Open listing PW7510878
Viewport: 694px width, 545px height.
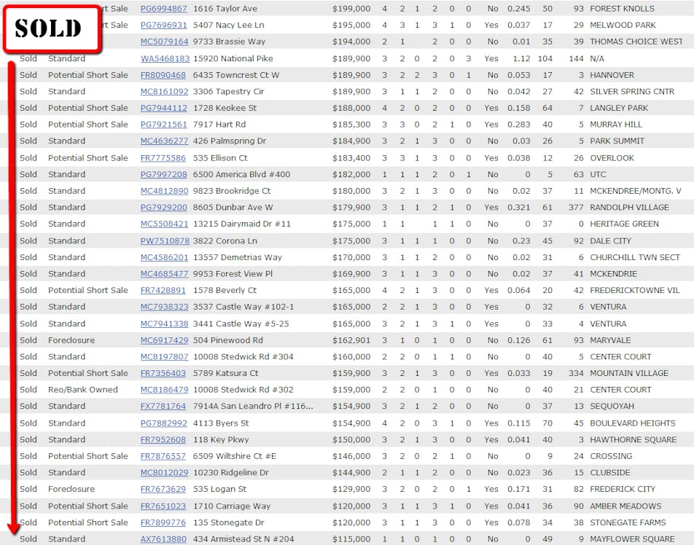165,241
